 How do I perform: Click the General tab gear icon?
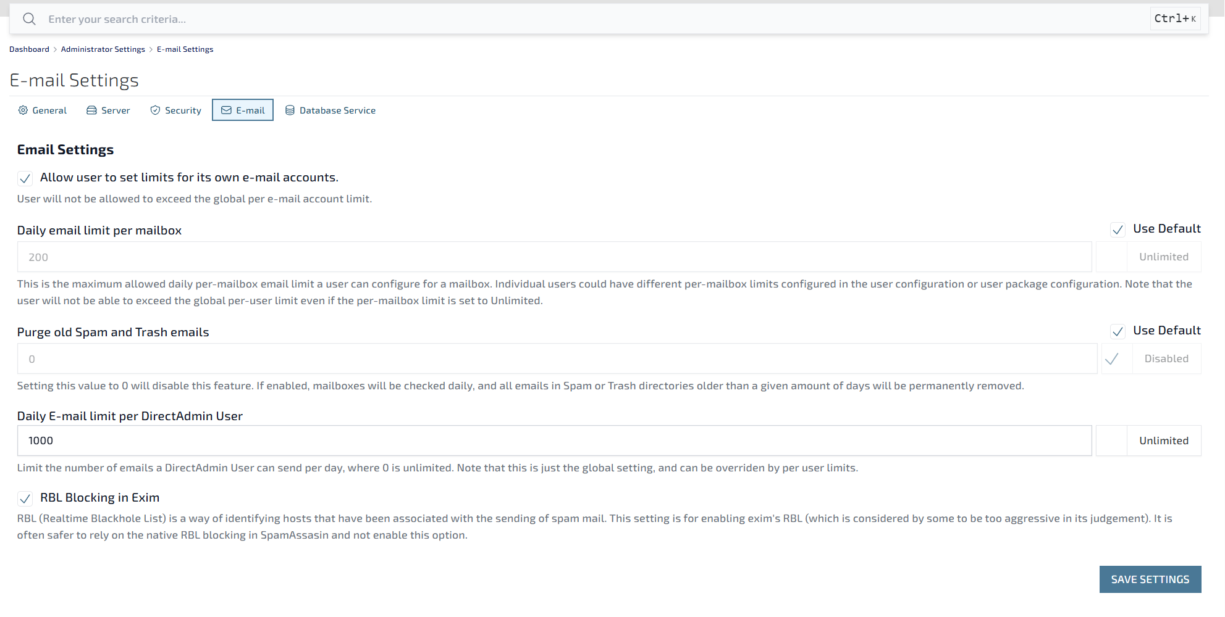pyautogui.click(x=23, y=110)
